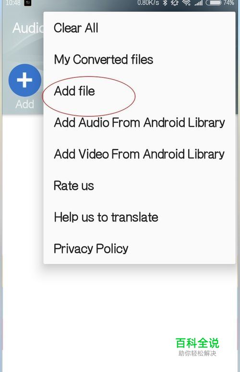Tap the battery indicator icon

point(214,2)
